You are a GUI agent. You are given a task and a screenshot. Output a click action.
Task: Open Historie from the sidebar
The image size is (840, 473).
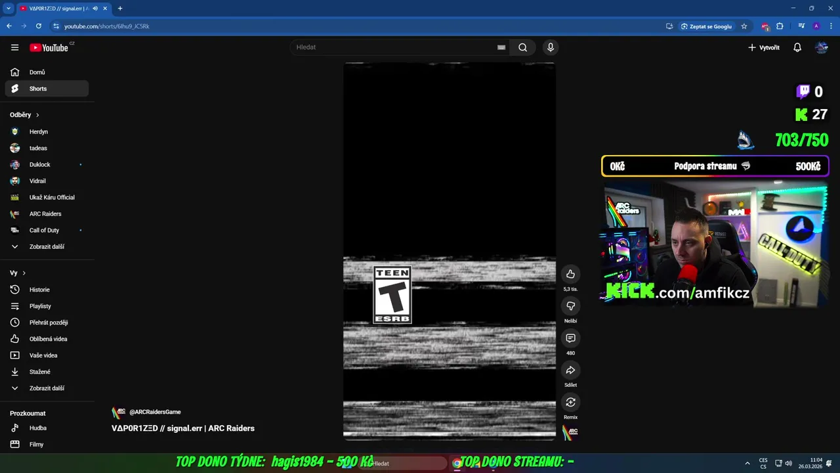tap(47, 290)
